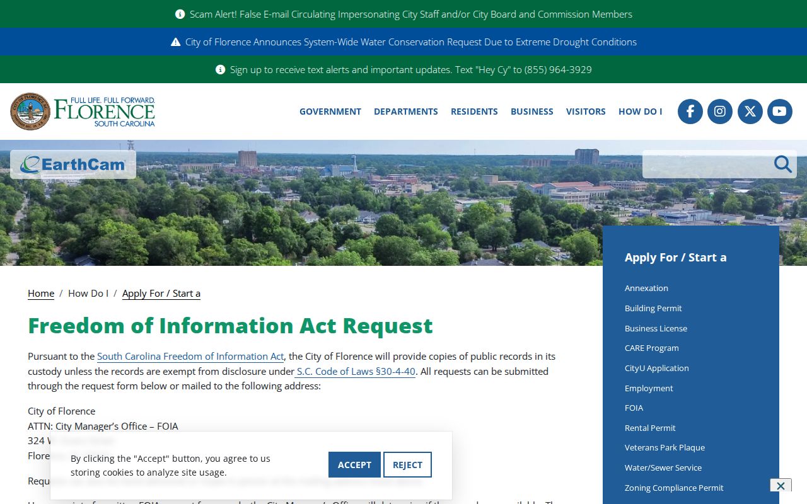Open the YouTube social icon
This screenshot has width=807, height=504.
click(x=780, y=112)
